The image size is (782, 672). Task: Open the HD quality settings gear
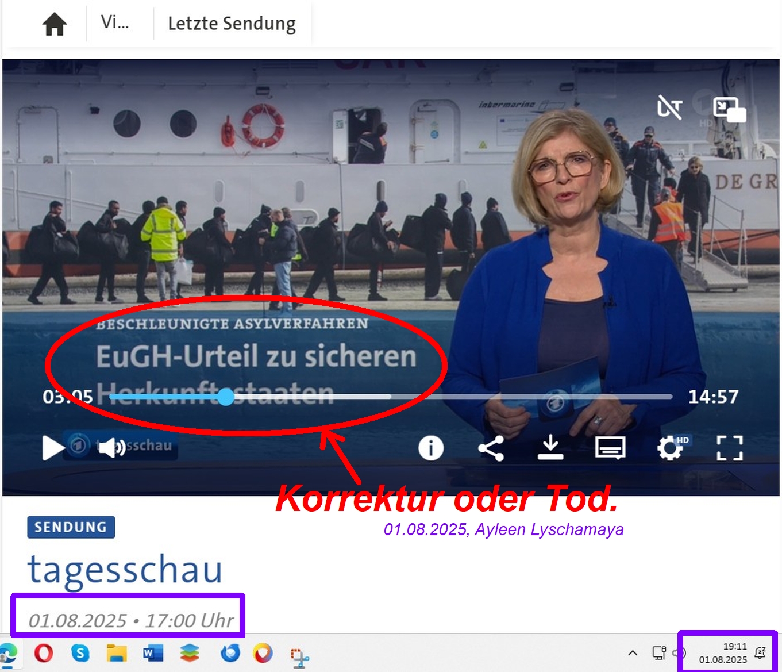pos(670,448)
